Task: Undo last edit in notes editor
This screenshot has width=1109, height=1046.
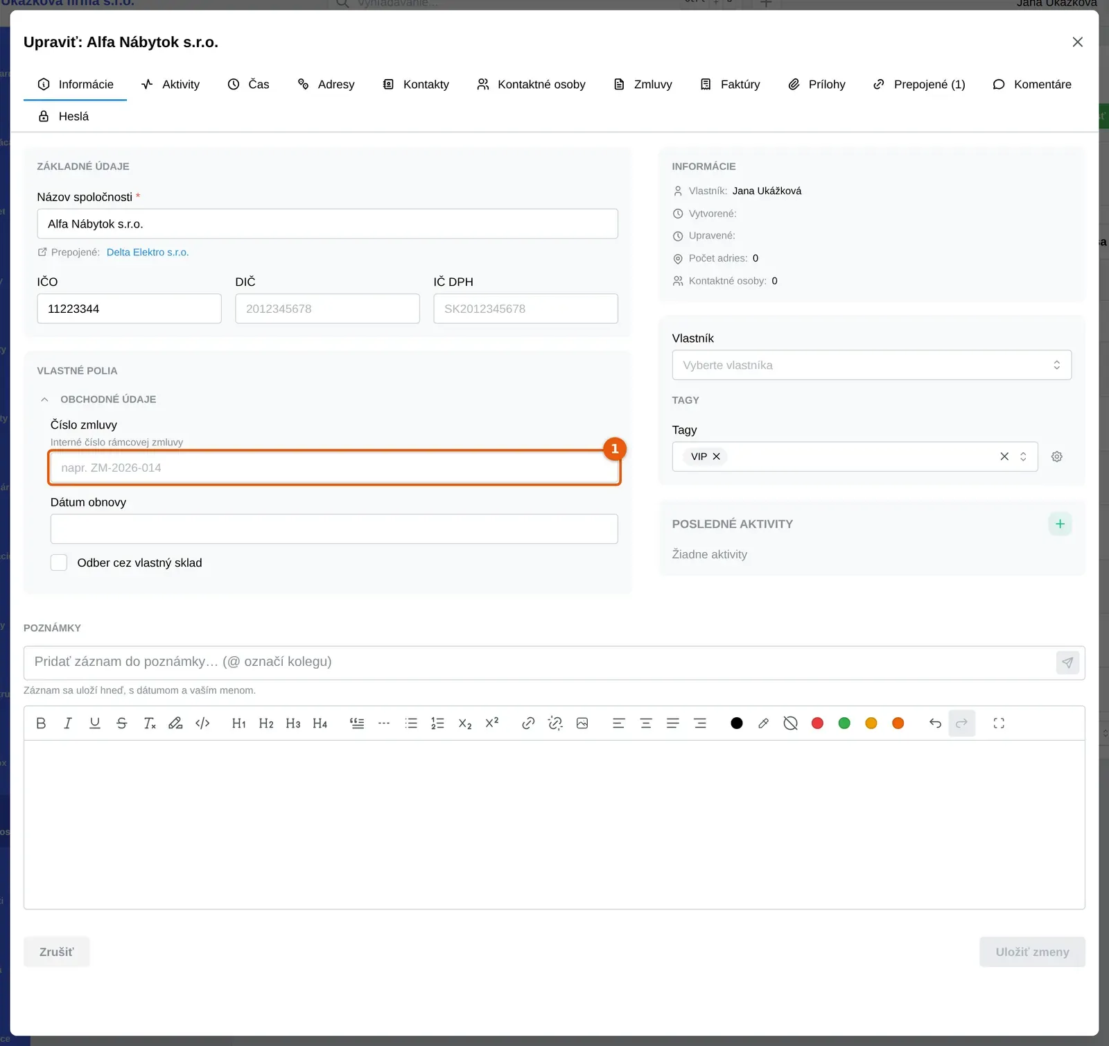Action: [x=935, y=723]
